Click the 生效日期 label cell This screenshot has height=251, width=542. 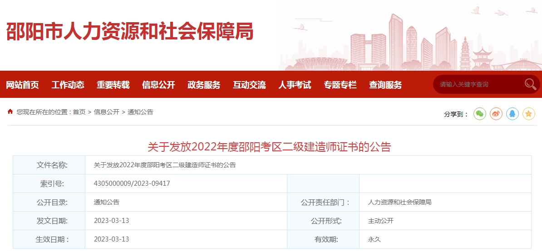[x=49, y=239]
